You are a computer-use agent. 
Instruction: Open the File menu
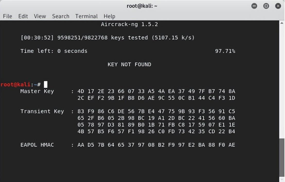point(7,16)
